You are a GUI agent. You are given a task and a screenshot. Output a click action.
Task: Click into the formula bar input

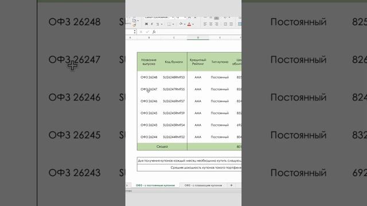click(199, 32)
